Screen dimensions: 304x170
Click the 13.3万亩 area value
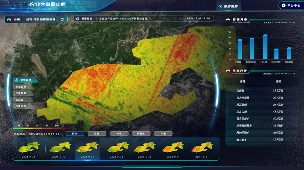pyautogui.click(x=278, y=139)
